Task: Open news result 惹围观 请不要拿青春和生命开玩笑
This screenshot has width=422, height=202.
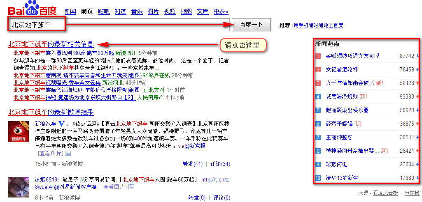Action: 77,76
